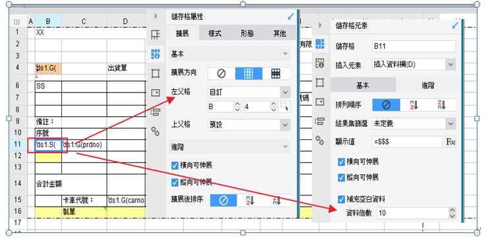The height and width of the screenshot is (239, 490).
Task: Open floating element icon in 儲存格元素 sidebar
Action: click(x=320, y=83)
